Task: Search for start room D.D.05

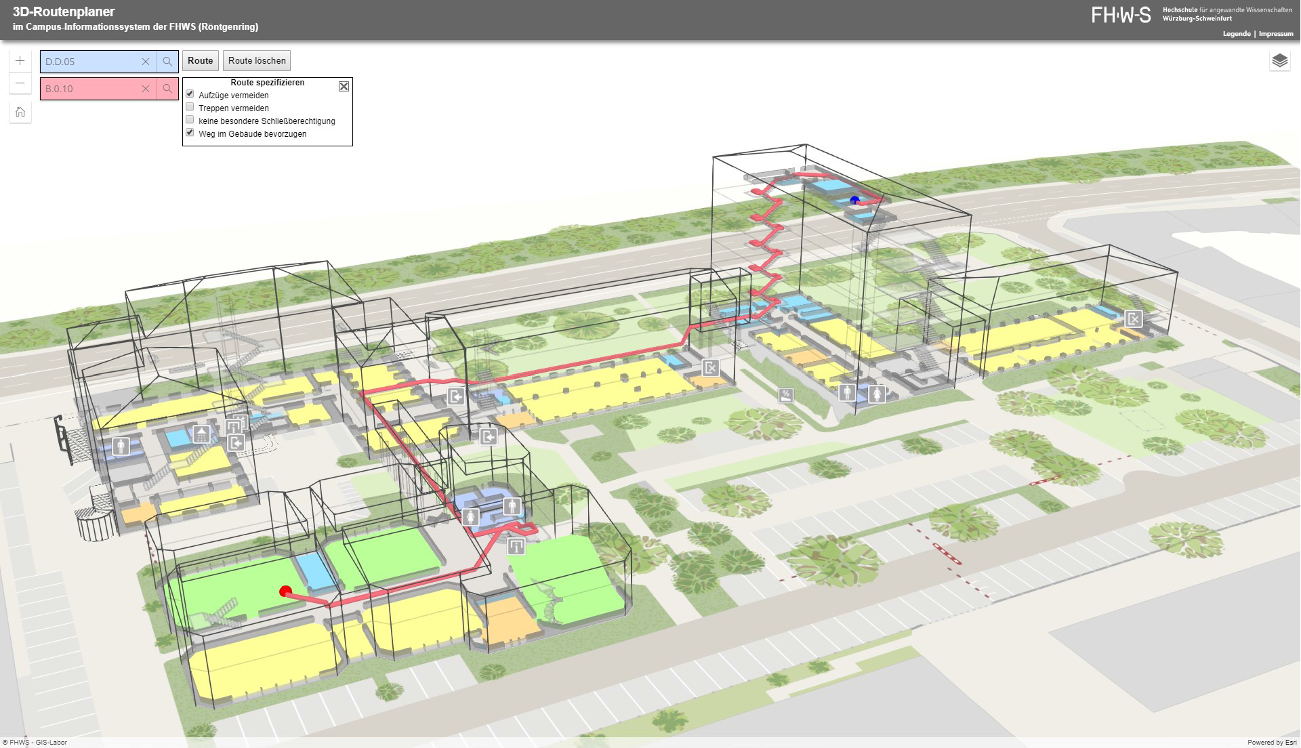Action: coord(167,62)
